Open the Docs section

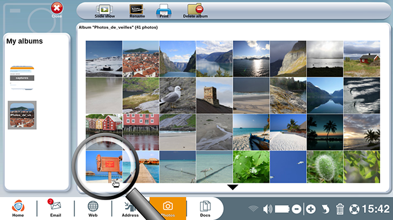(205, 209)
